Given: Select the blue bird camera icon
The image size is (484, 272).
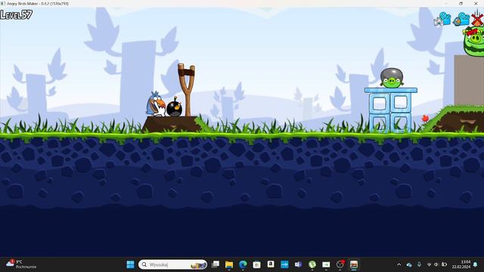Looking at the screenshot, I should tap(461, 19).
